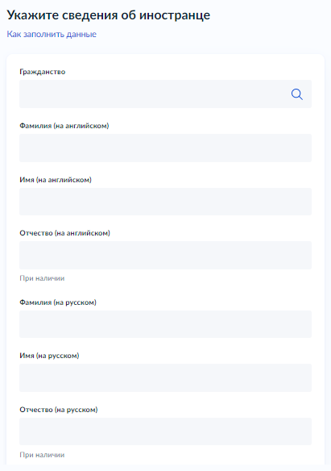The width and height of the screenshot is (331, 471).
Task: Select the 'Имя (на английском)' label text
Action: [x=56, y=180]
